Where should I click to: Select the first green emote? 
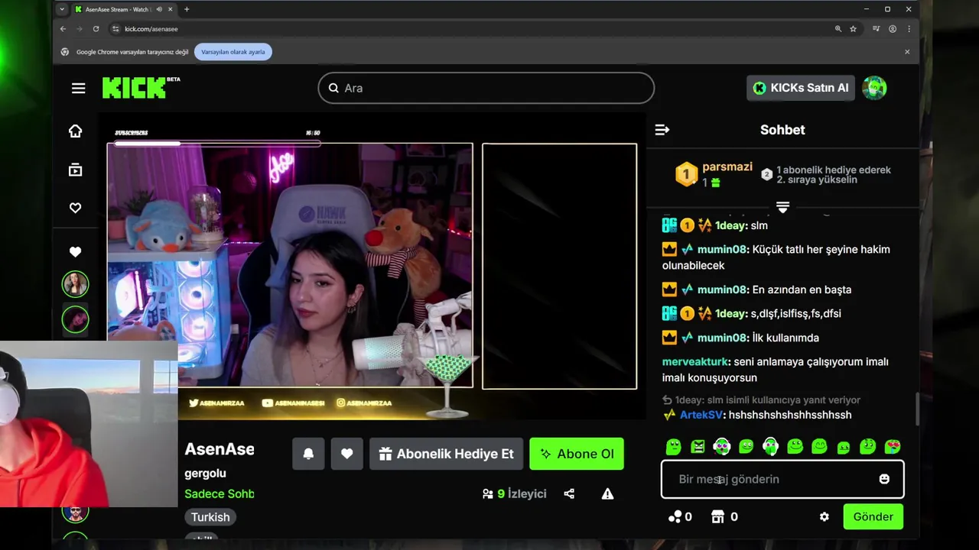673,446
